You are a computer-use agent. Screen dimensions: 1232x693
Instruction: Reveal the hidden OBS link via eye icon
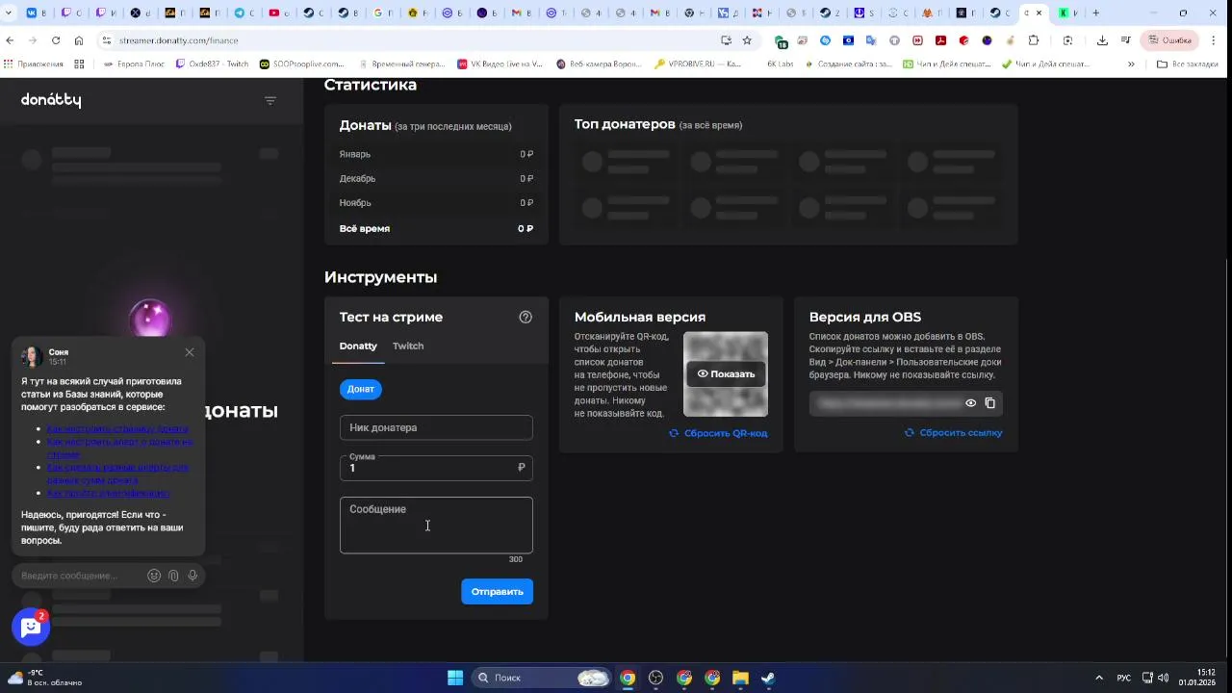point(970,403)
